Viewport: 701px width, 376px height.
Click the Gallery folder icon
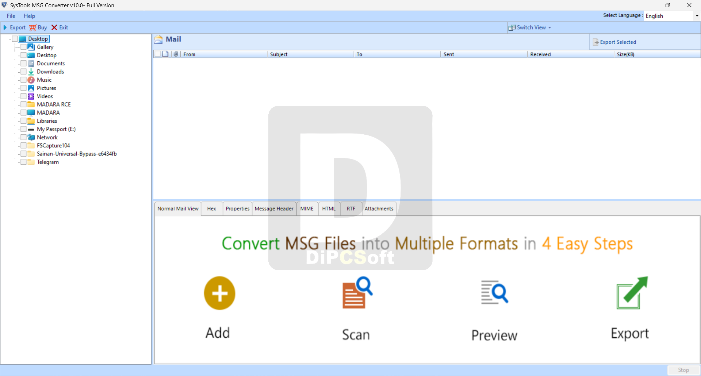click(31, 47)
